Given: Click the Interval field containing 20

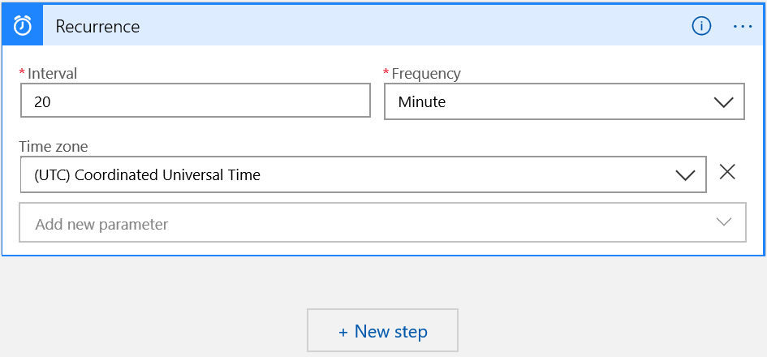Looking at the screenshot, I should click(195, 101).
